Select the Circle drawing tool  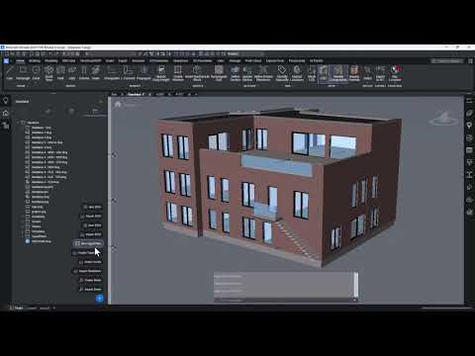click(36, 72)
